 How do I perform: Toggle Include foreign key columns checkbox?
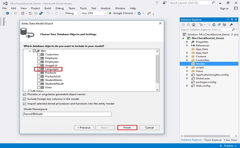(x=24, y=99)
